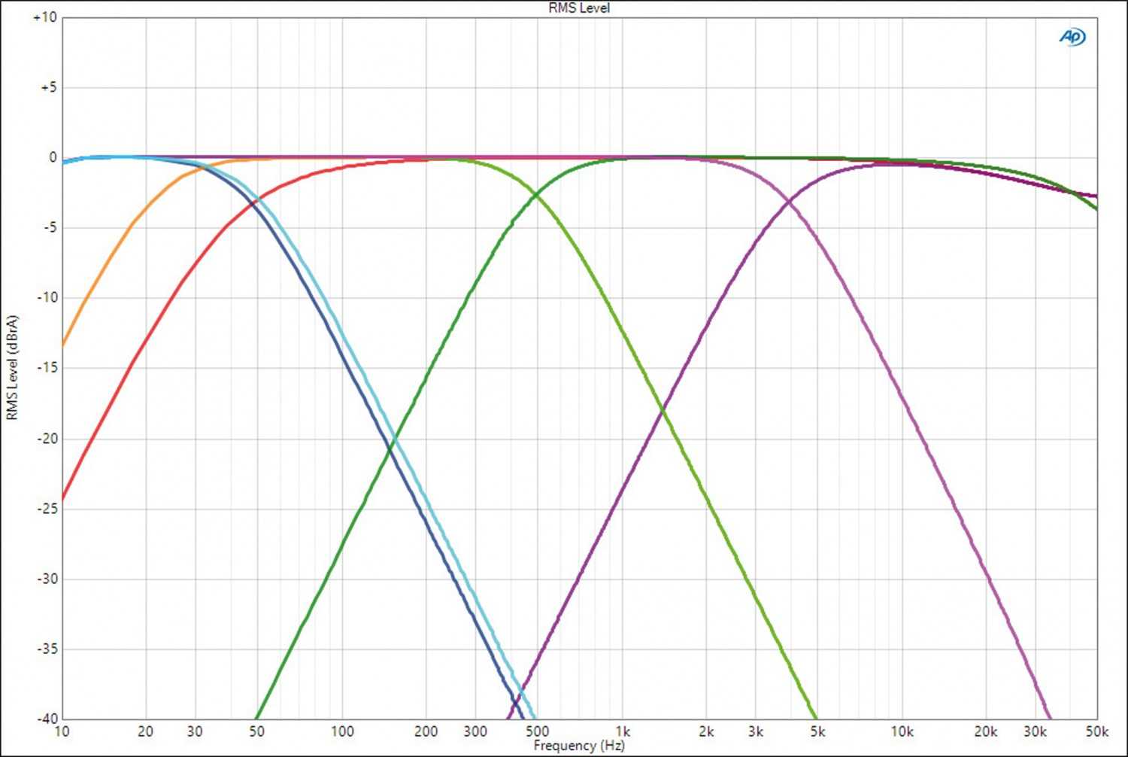Click the '500' frequency axis label
The image size is (1128, 757).
[537, 731]
